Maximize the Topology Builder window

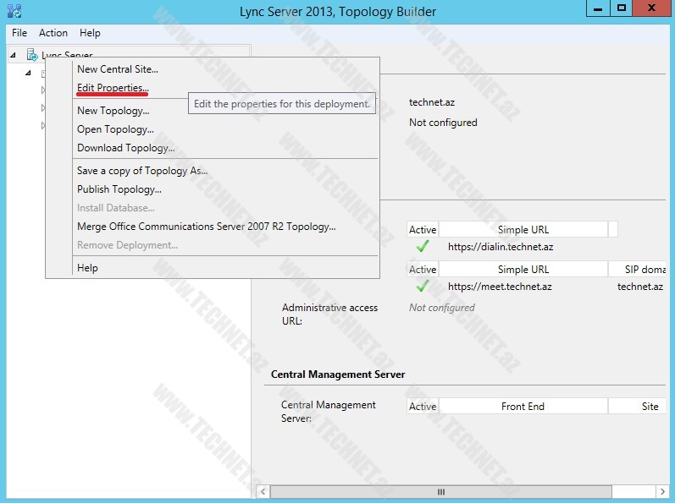click(x=622, y=8)
